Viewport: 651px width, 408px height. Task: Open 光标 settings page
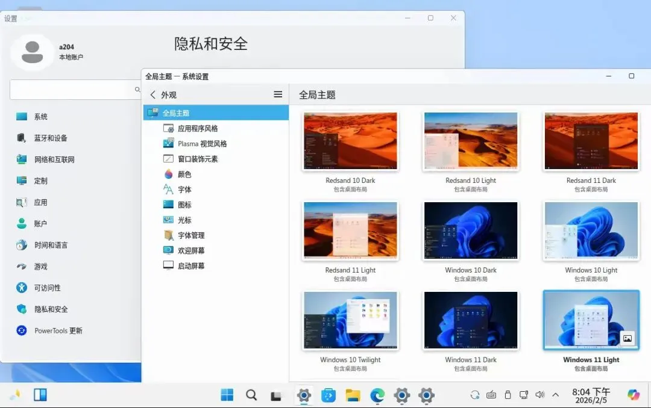(216, 220)
